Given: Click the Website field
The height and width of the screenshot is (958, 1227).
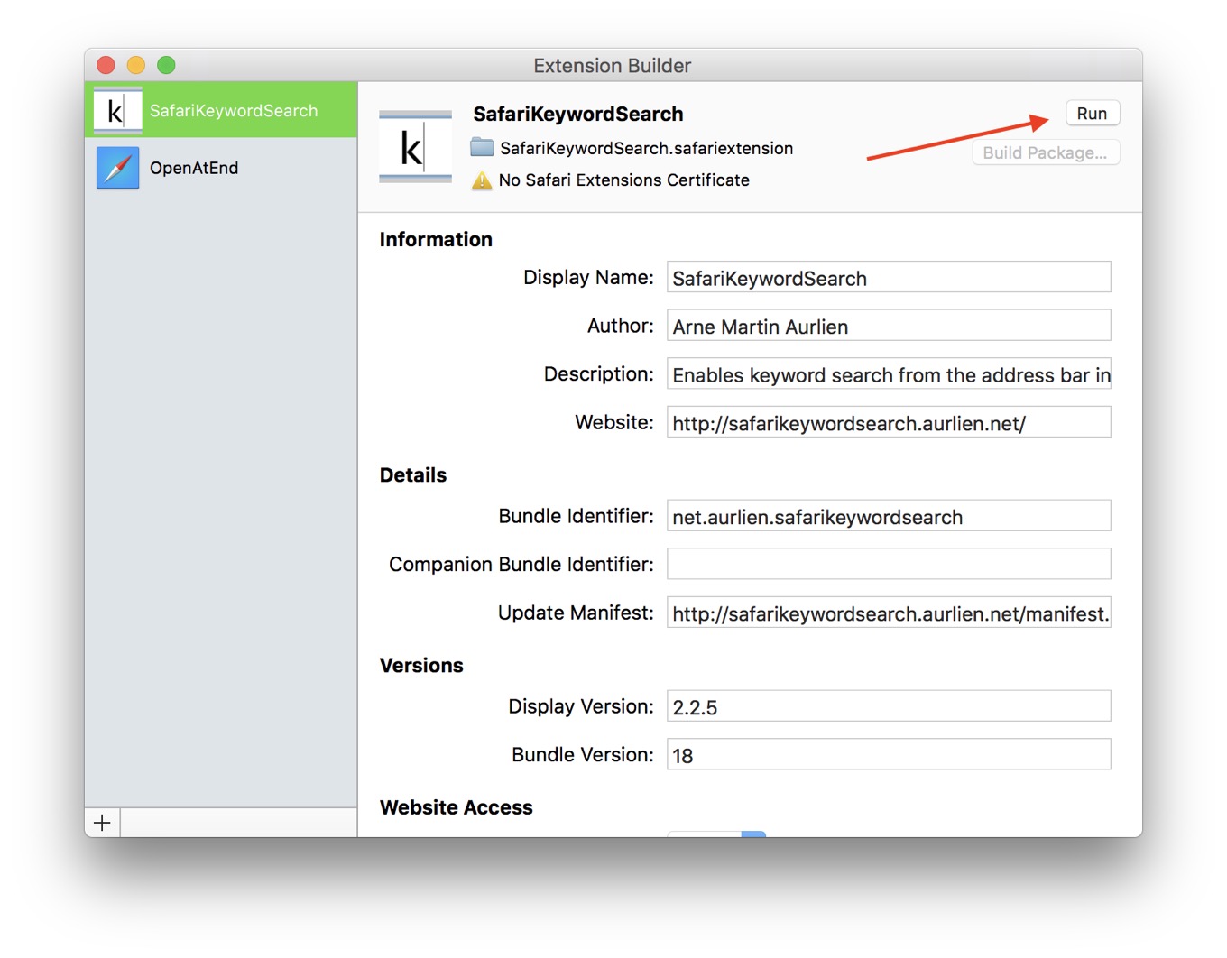Looking at the screenshot, I should [889, 422].
